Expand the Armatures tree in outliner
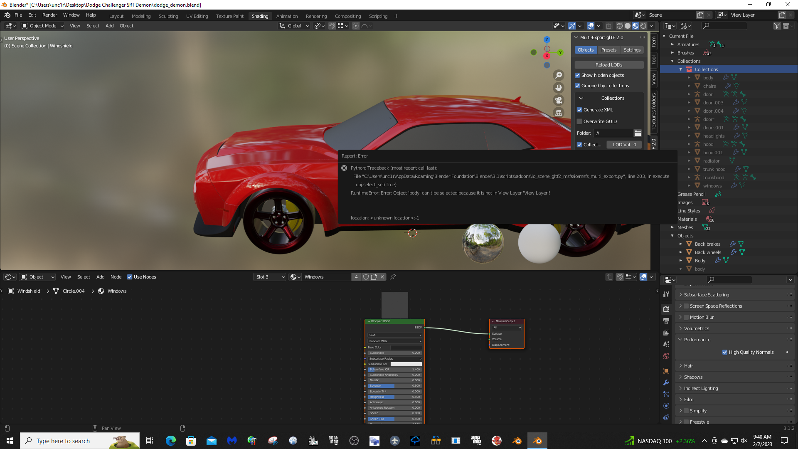This screenshot has width=798, height=449. (672, 44)
